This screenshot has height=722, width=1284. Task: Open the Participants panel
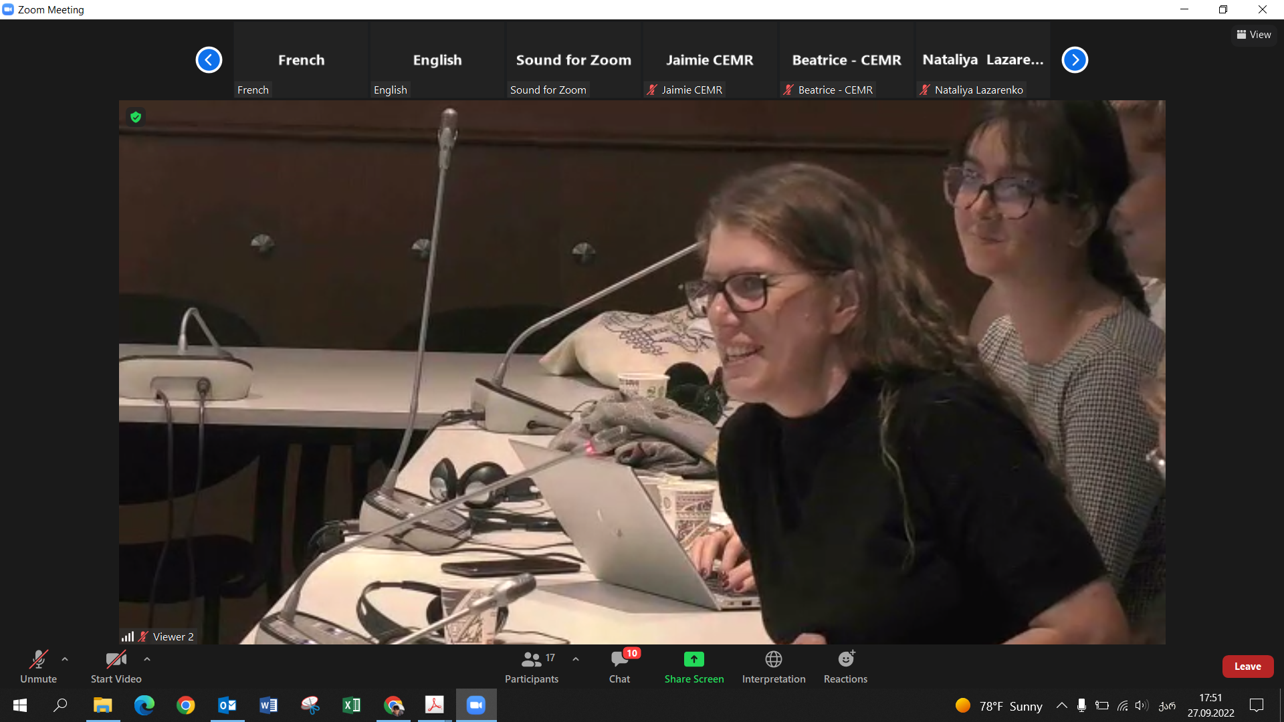[x=532, y=667]
